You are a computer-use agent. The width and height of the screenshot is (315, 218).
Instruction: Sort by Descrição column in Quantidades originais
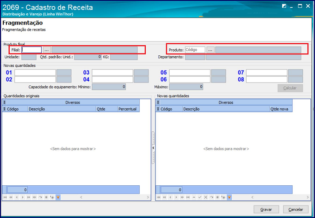(x=62, y=109)
